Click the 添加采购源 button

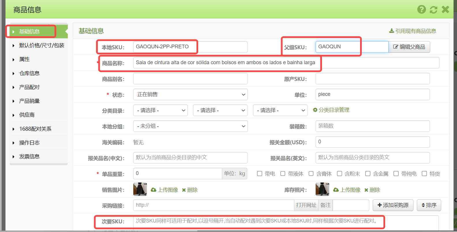pos(393,205)
